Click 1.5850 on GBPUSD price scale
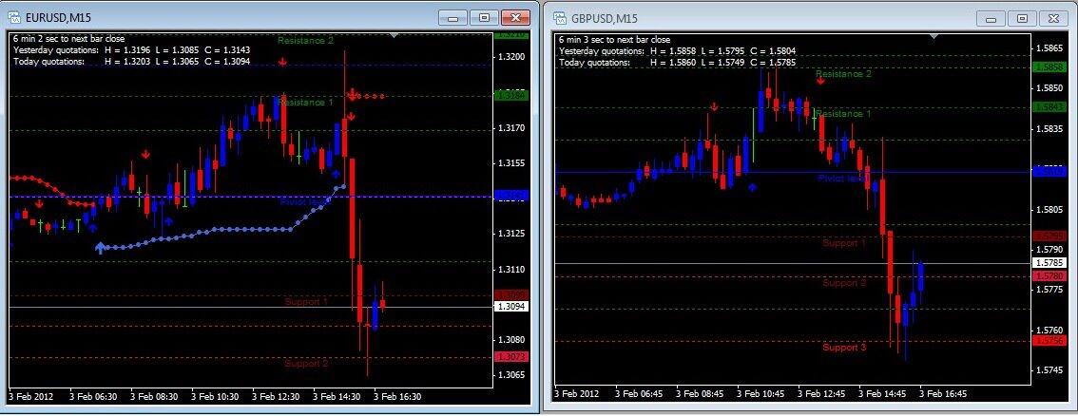The height and width of the screenshot is (416, 1078). pyautogui.click(x=1049, y=88)
